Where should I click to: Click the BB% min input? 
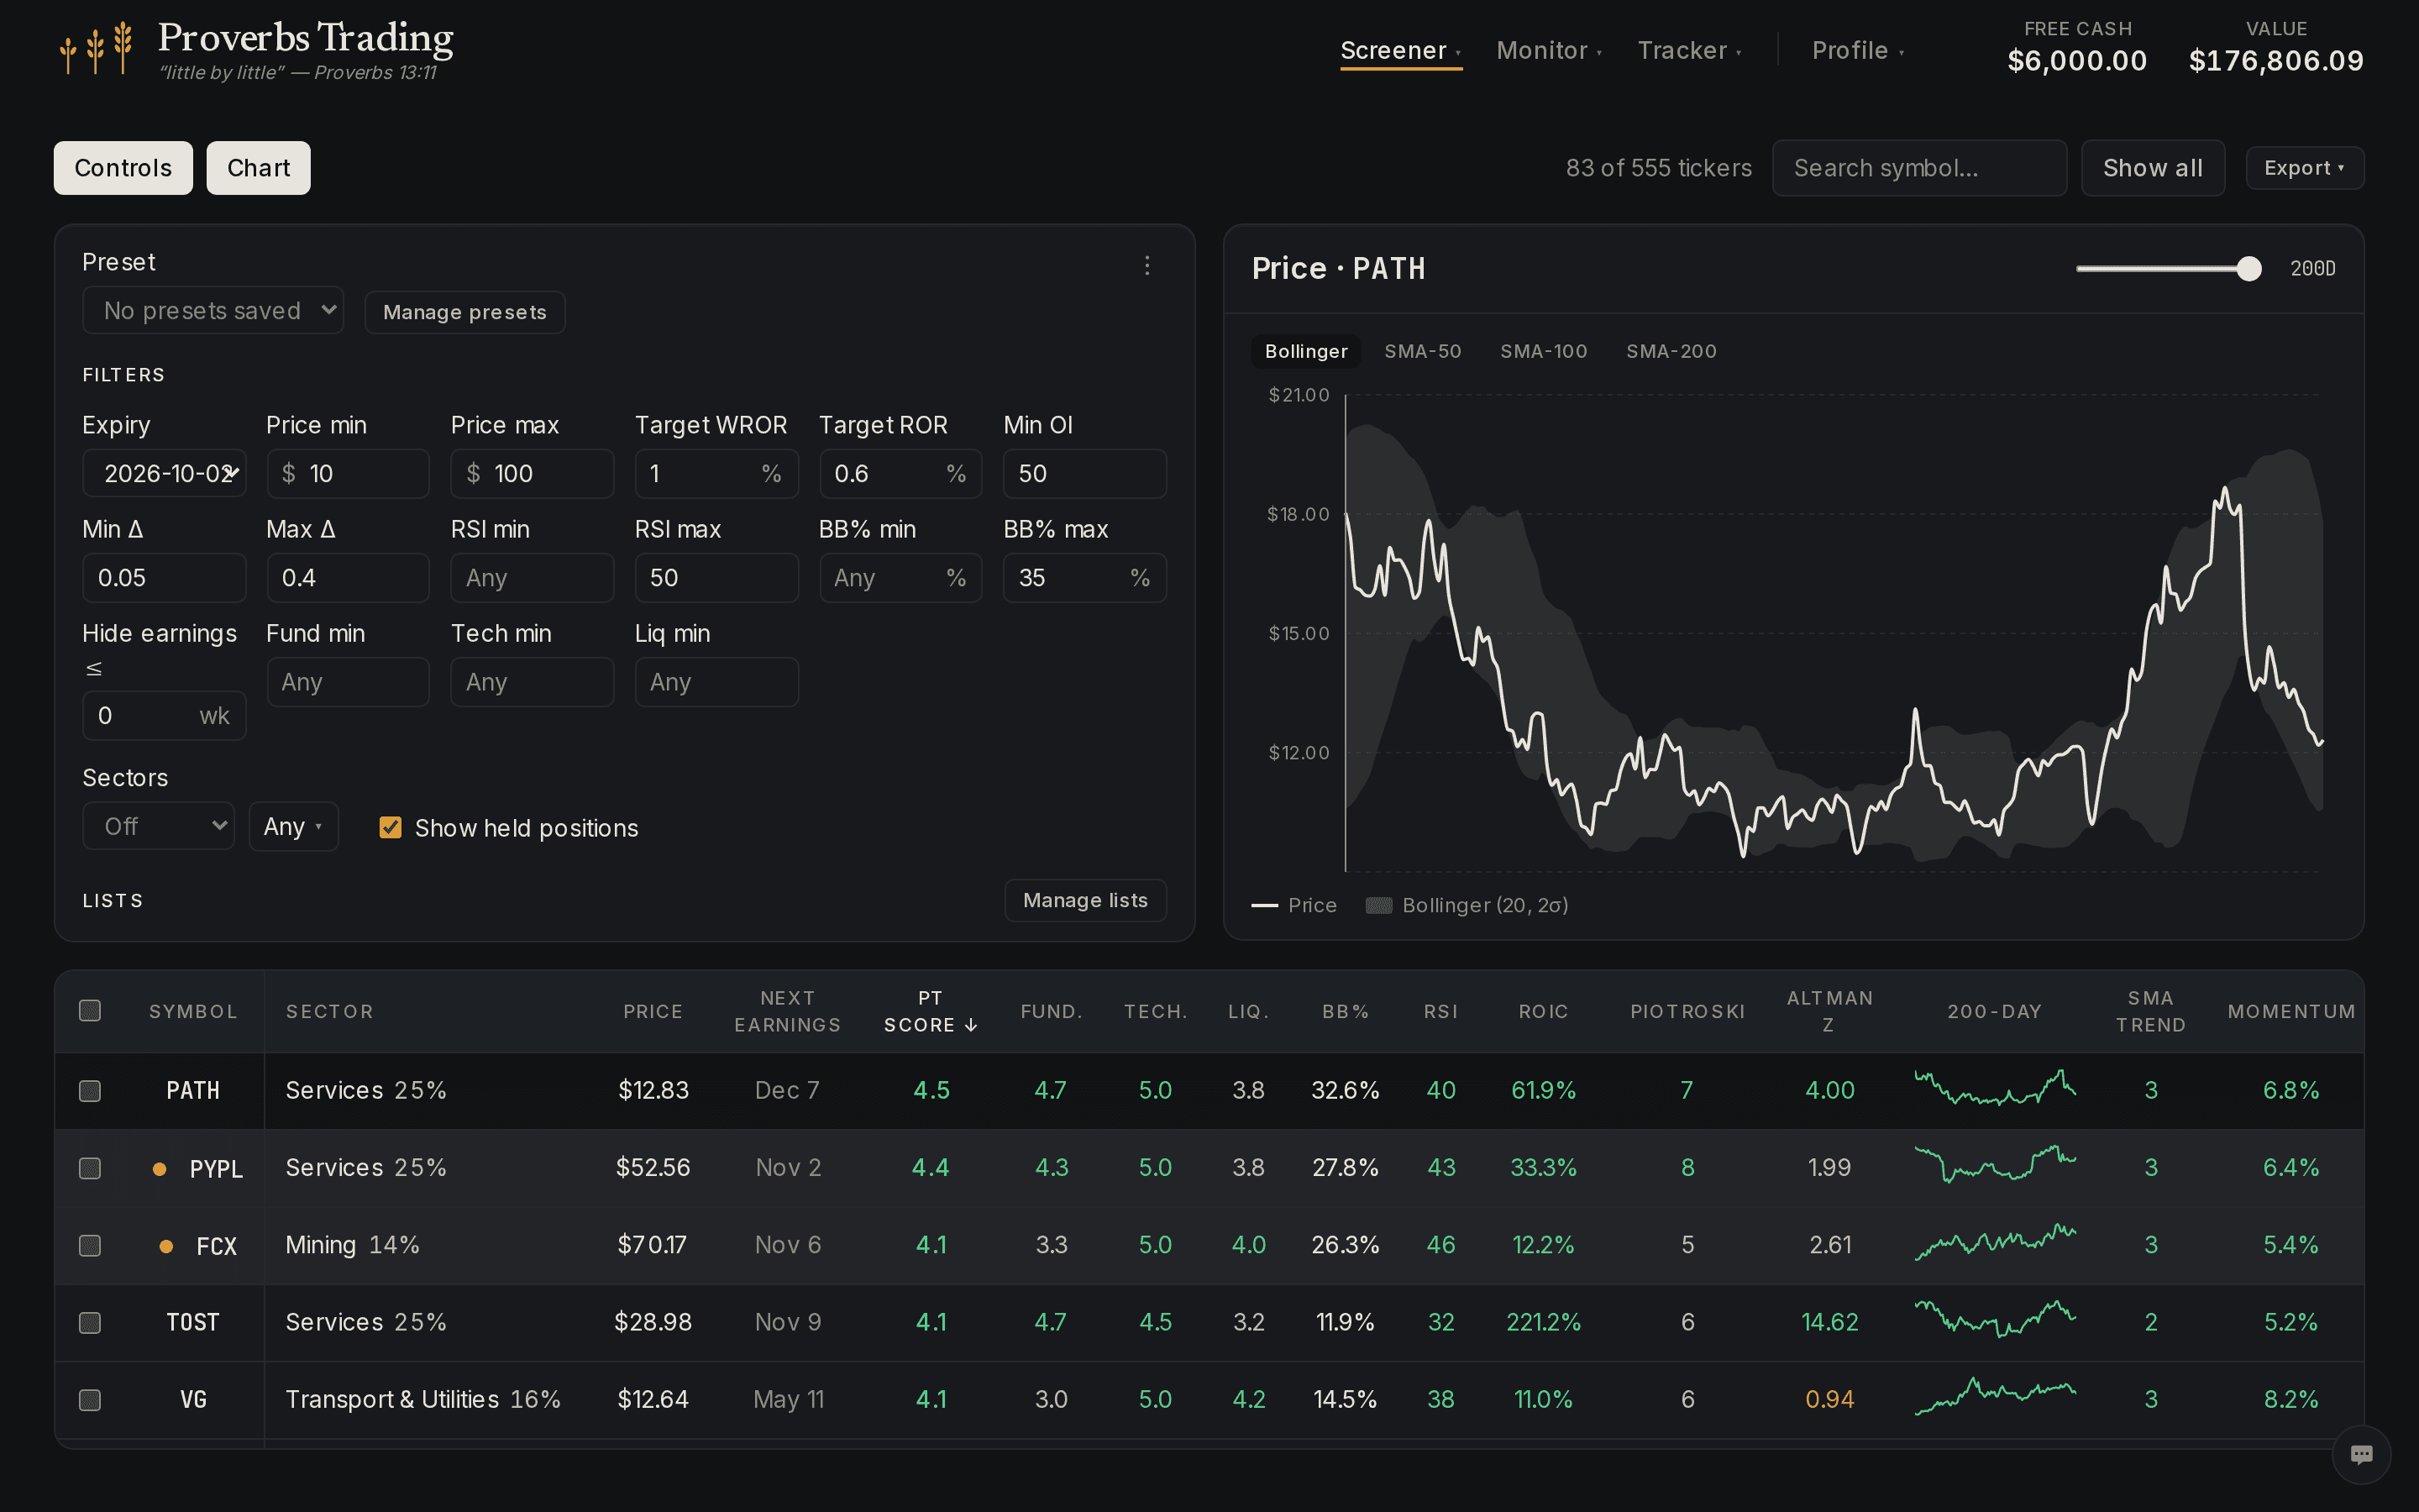click(x=900, y=578)
